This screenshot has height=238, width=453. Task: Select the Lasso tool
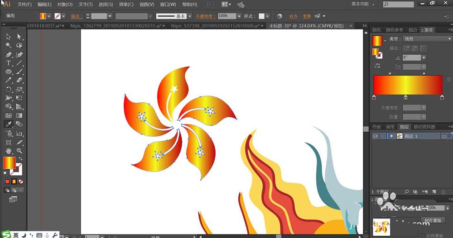19,45
